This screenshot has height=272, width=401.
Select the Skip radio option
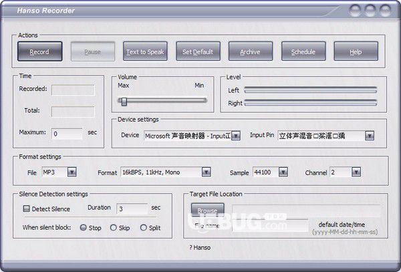[114, 227]
